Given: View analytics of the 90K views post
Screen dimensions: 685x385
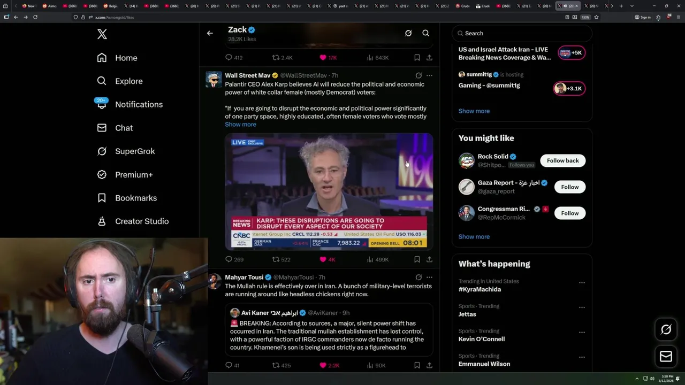Looking at the screenshot, I should 376,365.
